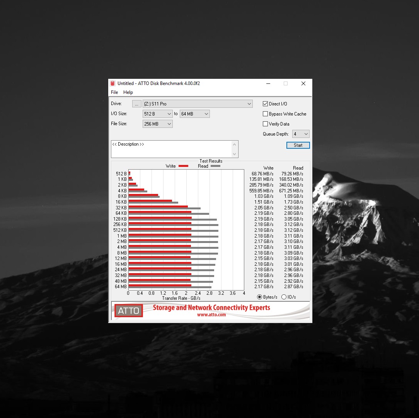Click the '64 MB' row label in chart
The width and height of the screenshot is (419, 418).
coord(121,287)
